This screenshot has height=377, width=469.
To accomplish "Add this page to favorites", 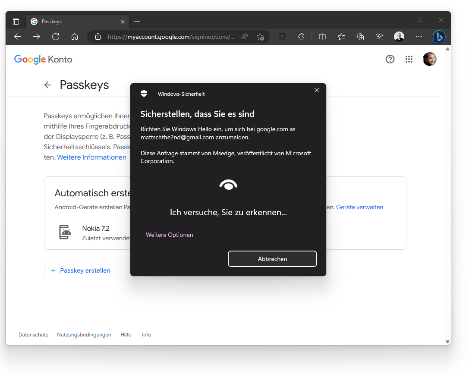I will pos(260,37).
